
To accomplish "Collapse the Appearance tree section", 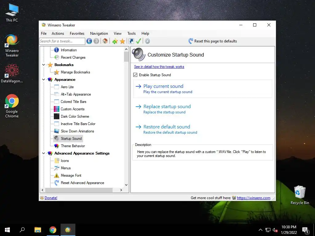I will click(x=44, y=80).
